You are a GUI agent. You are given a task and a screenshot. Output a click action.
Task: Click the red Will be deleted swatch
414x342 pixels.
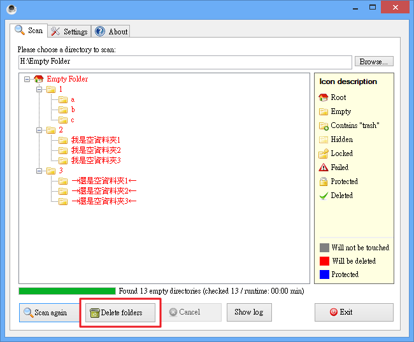(324, 261)
